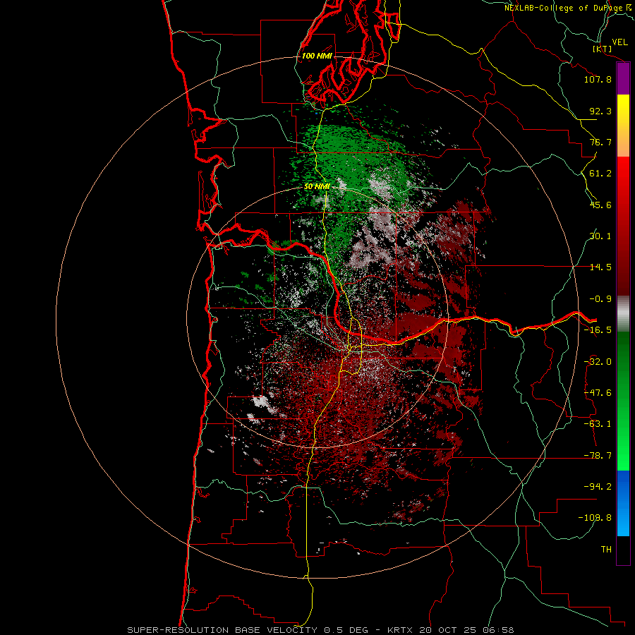Click the gray near-zero segment of color bar
Image resolution: width=635 pixels, height=635 pixels.
[623, 314]
